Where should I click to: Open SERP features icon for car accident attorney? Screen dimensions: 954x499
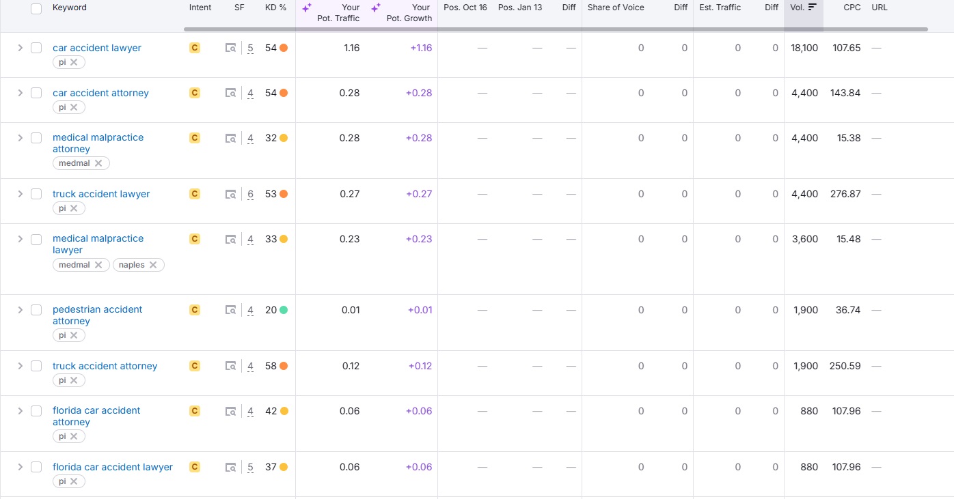(231, 93)
